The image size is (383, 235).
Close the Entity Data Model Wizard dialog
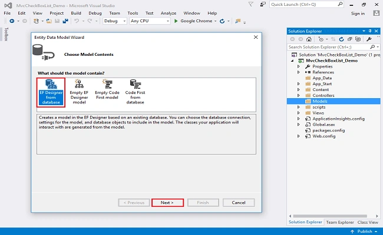tap(256, 37)
